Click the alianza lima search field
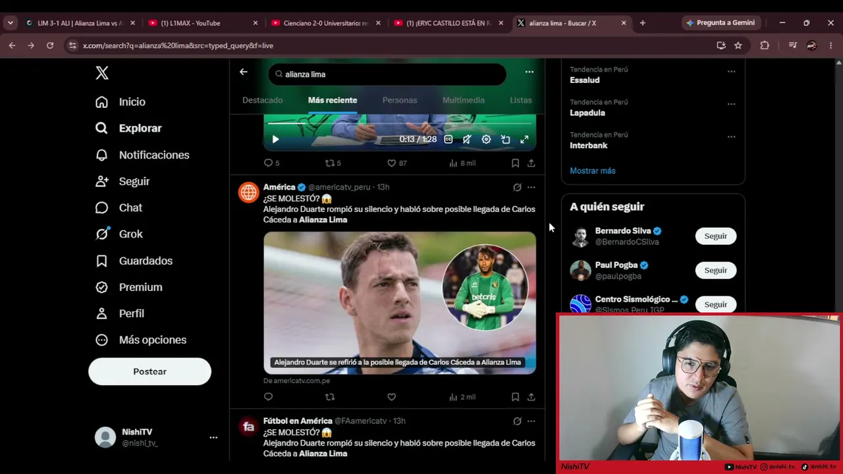 (387, 74)
